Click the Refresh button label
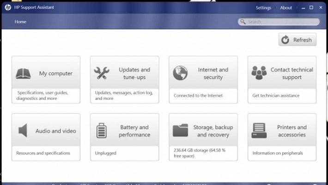 (302, 40)
